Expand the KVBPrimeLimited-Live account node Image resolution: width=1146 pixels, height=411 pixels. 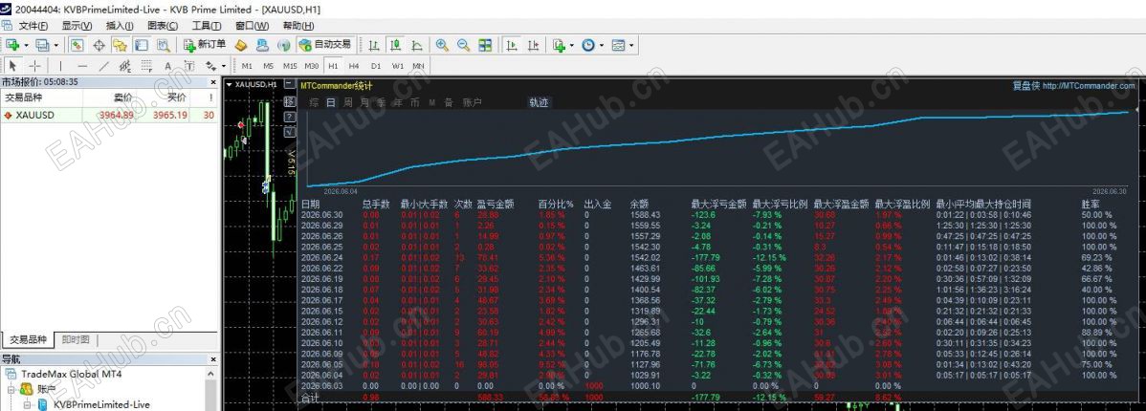(27, 403)
